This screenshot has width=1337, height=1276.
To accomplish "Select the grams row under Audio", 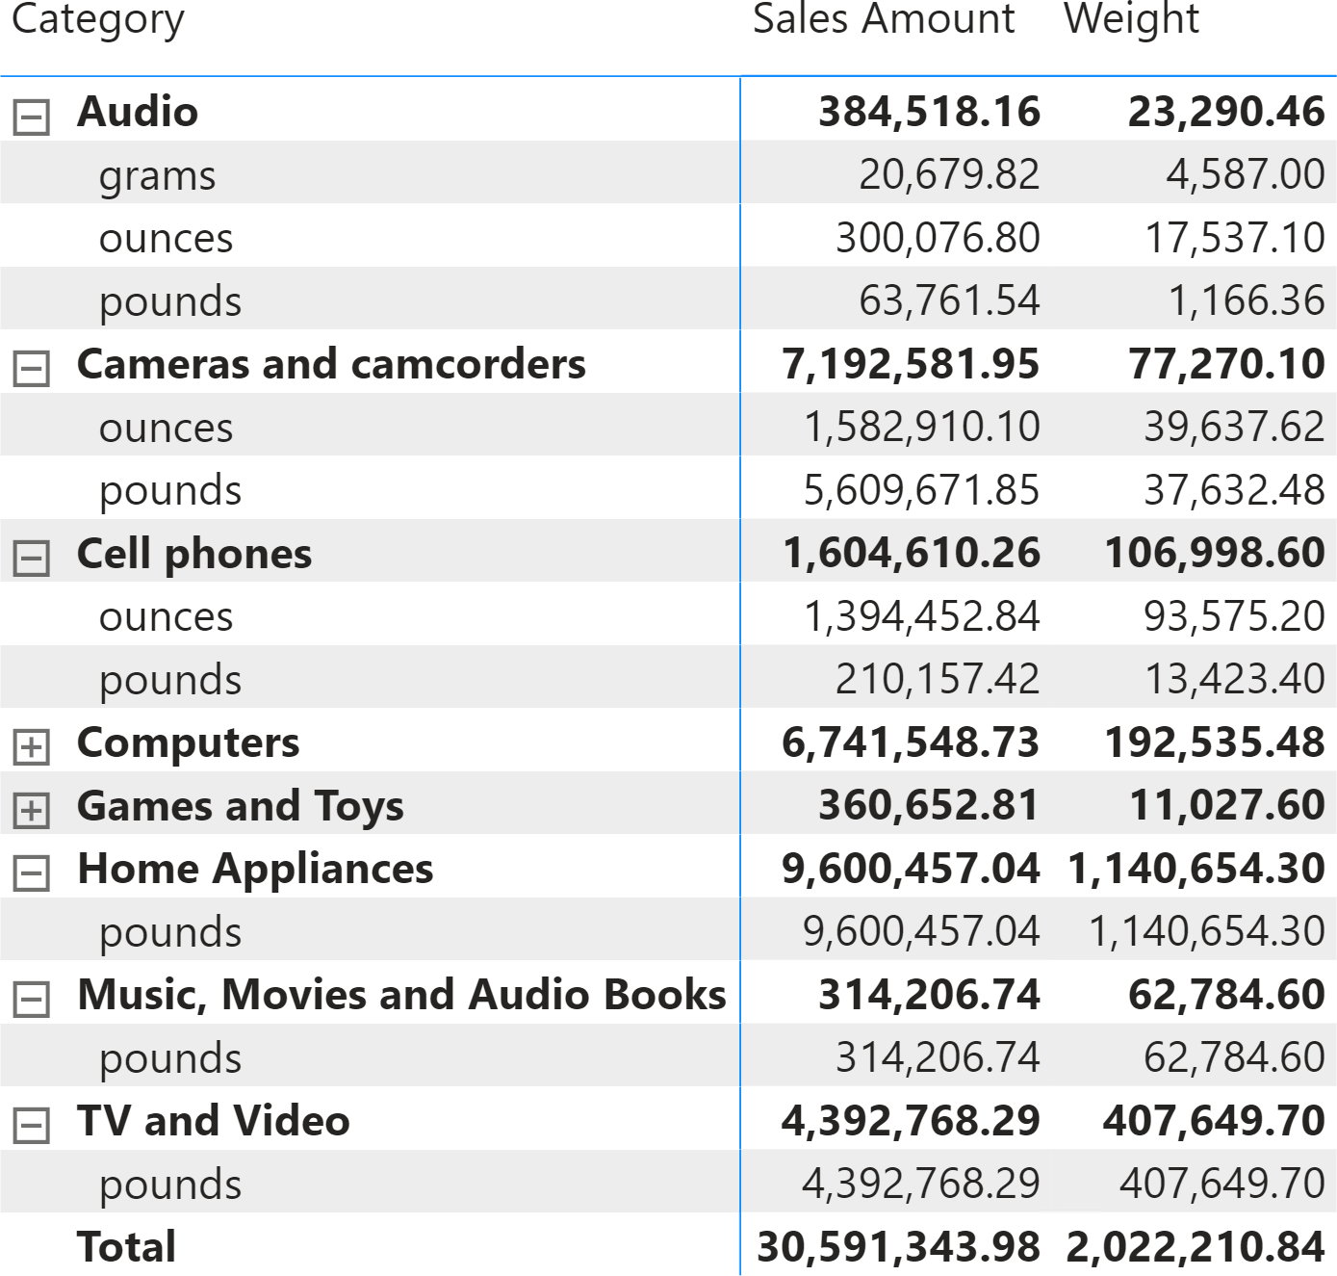I will point(668,172).
